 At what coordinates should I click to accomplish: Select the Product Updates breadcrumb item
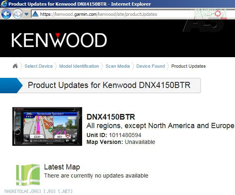coord(188,66)
